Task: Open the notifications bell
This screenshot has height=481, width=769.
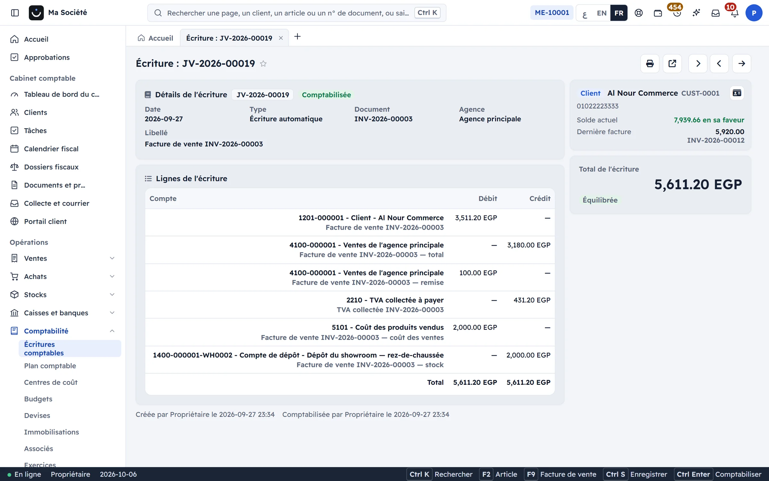Action: coord(734,13)
